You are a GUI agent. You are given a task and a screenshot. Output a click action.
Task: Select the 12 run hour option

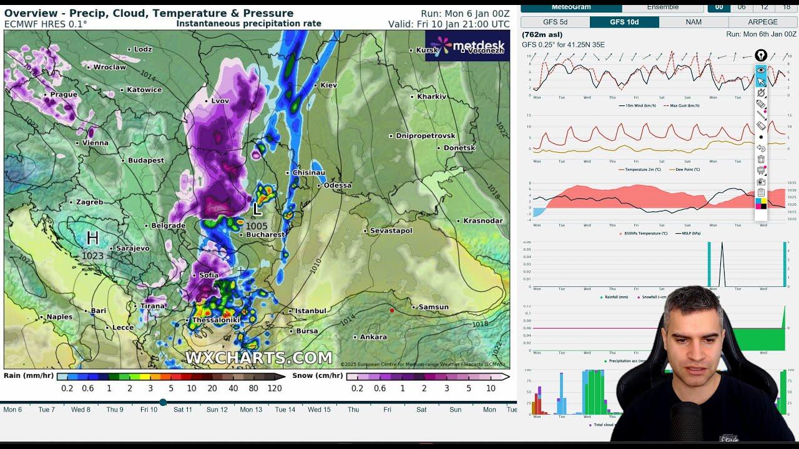[765, 7]
